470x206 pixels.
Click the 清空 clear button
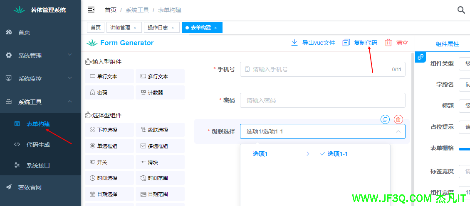click(397, 42)
